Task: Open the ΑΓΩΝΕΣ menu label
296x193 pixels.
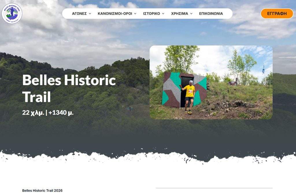Action: click(79, 14)
